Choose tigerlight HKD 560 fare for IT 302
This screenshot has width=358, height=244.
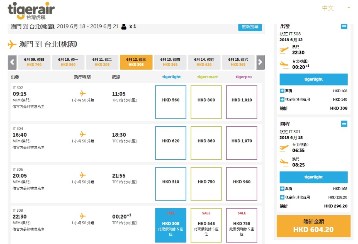click(x=171, y=102)
